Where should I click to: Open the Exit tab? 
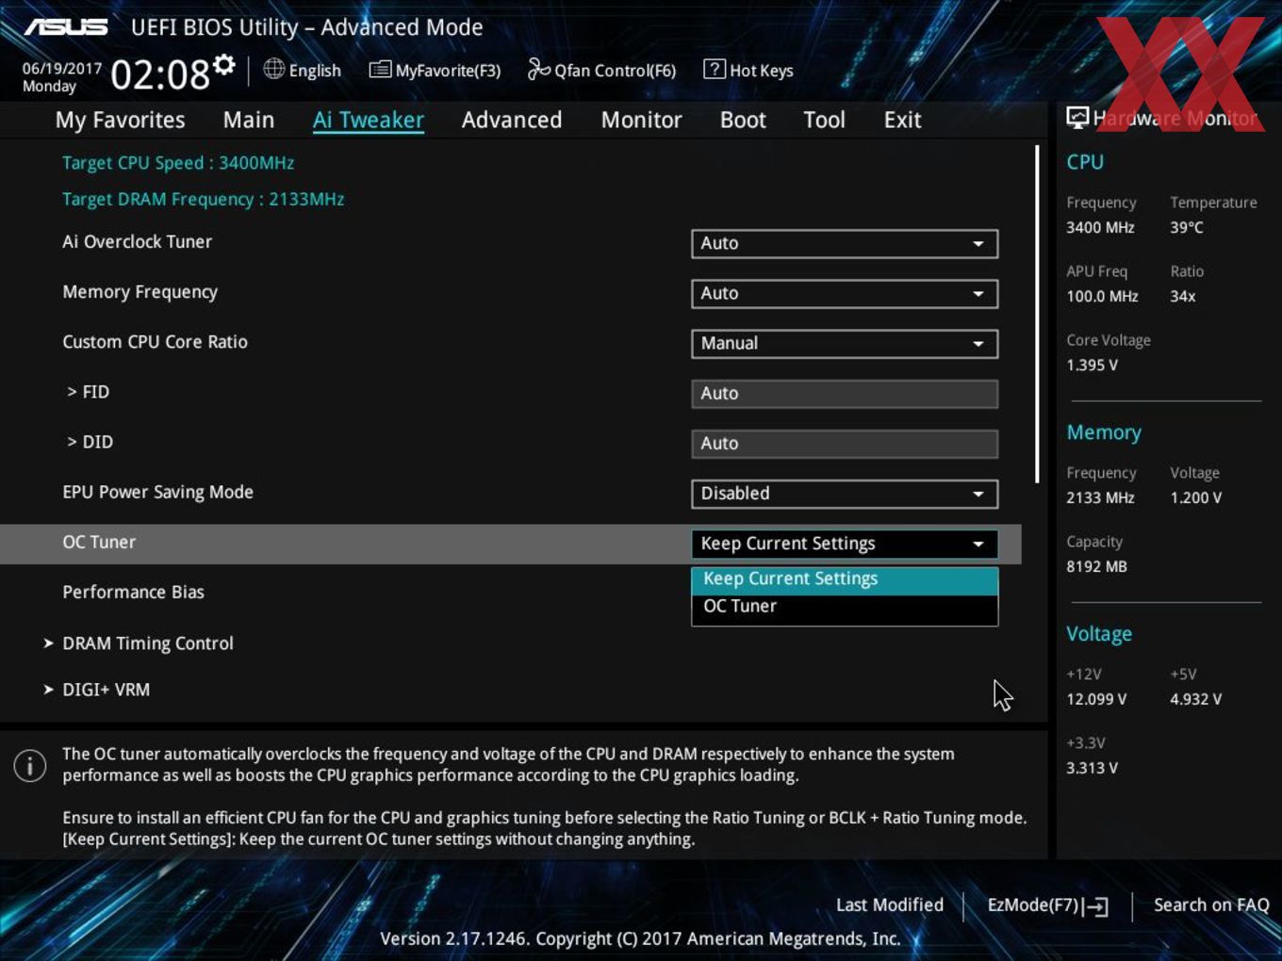902,120
